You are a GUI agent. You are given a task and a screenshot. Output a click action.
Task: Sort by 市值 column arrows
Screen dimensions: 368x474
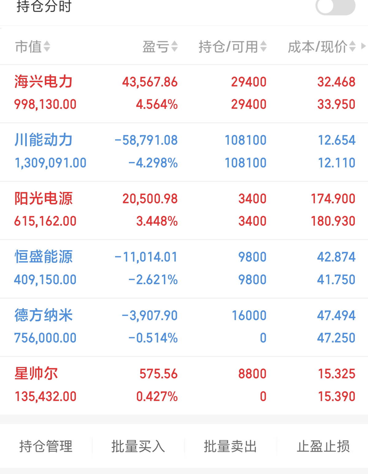point(47,47)
